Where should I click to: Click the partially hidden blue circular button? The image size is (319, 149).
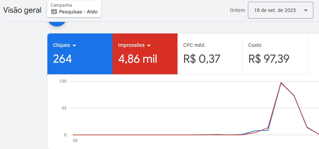click(x=57, y=24)
